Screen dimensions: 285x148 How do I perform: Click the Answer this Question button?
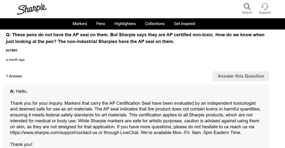click(x=241, y=76)
